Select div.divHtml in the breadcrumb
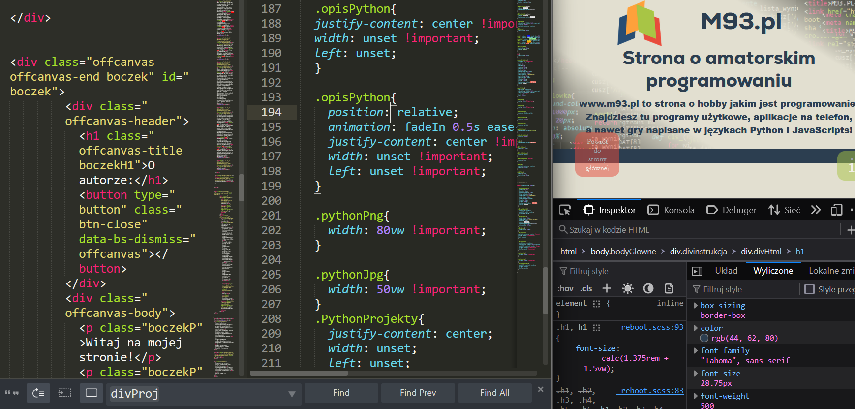This screenshot has height=409, width=855. pos(761,252)
